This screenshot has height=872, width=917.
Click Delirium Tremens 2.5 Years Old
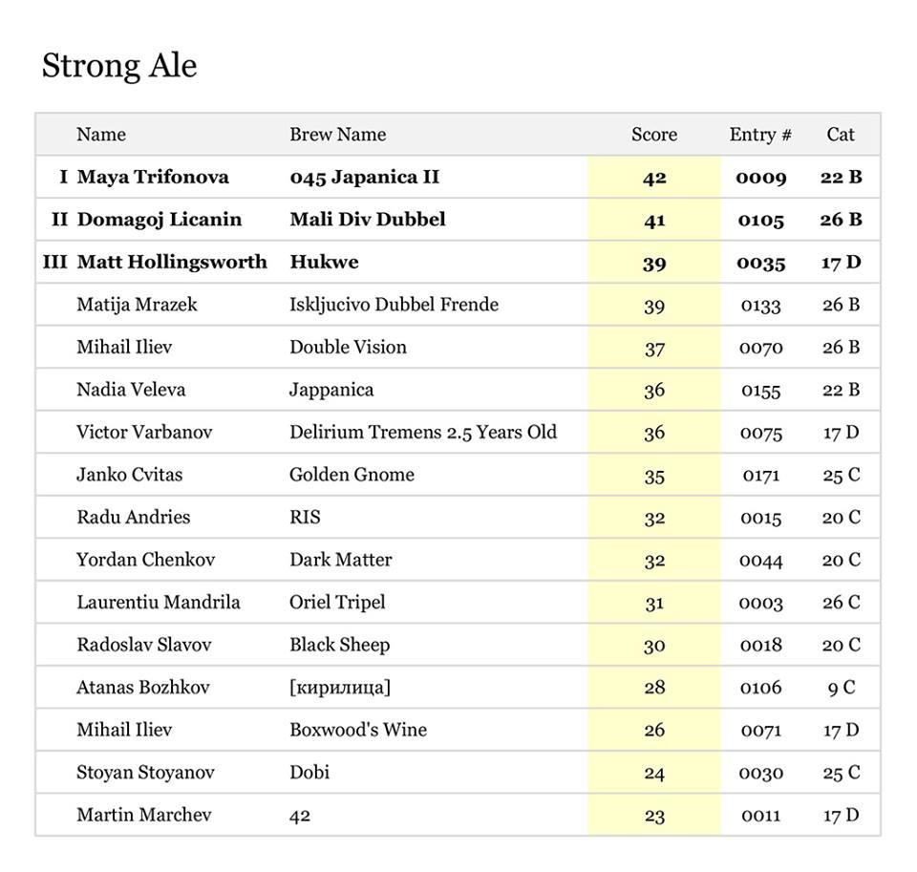423,432
